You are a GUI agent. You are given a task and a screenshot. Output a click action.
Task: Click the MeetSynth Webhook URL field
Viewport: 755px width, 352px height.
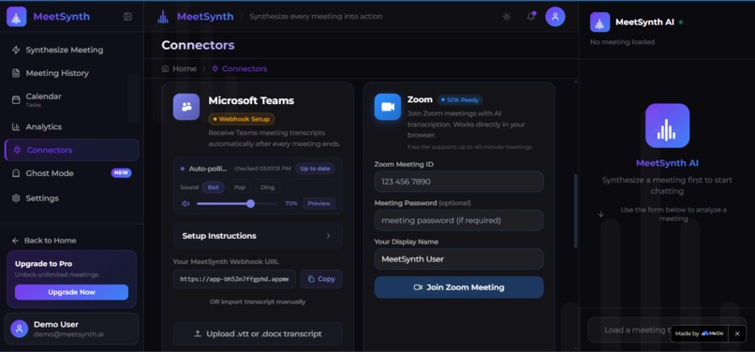234,279
